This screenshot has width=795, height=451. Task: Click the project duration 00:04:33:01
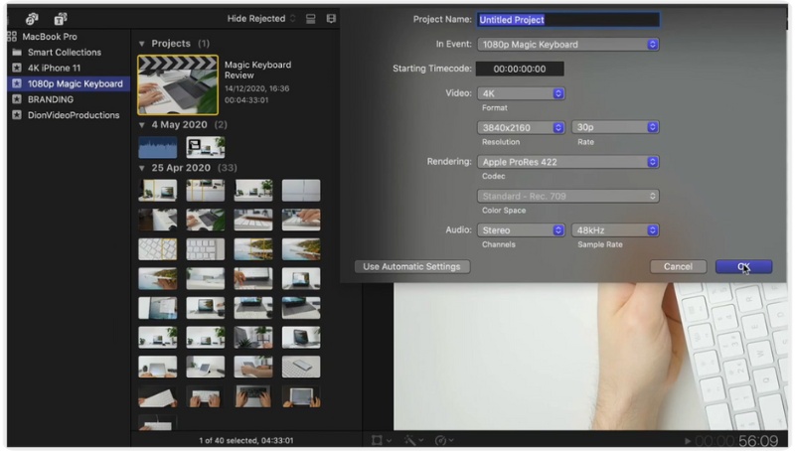coord(246,100)
